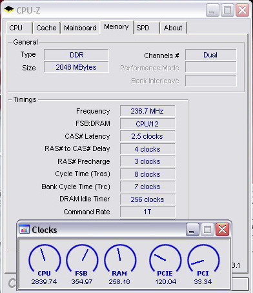The height and width of the screenshot is (293, 253).
Task: Open the Mainboard tab
Action: click(80, 28)
